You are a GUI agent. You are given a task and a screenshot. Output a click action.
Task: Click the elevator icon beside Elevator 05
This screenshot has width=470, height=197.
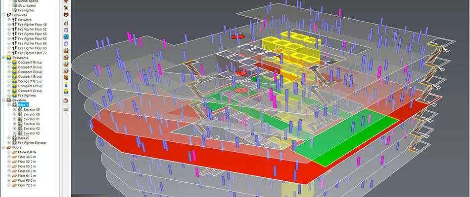[20, 109]
